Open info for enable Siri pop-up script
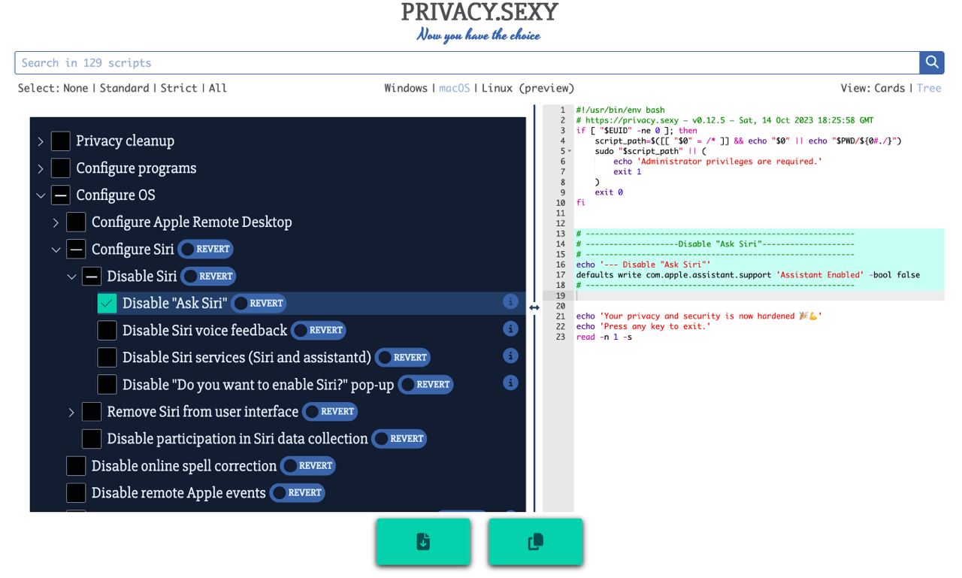 pyautogui.click(x=510, y=383)
